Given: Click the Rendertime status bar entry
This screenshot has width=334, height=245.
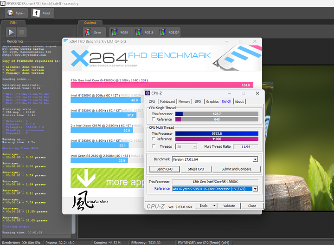Looking at the screenshot, I should [x=21, y=243].
